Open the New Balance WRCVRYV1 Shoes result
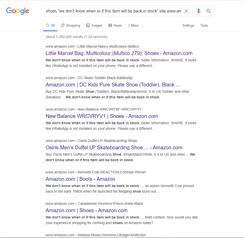Viewport: 244px width, 238px height. (x=102, y=116)
